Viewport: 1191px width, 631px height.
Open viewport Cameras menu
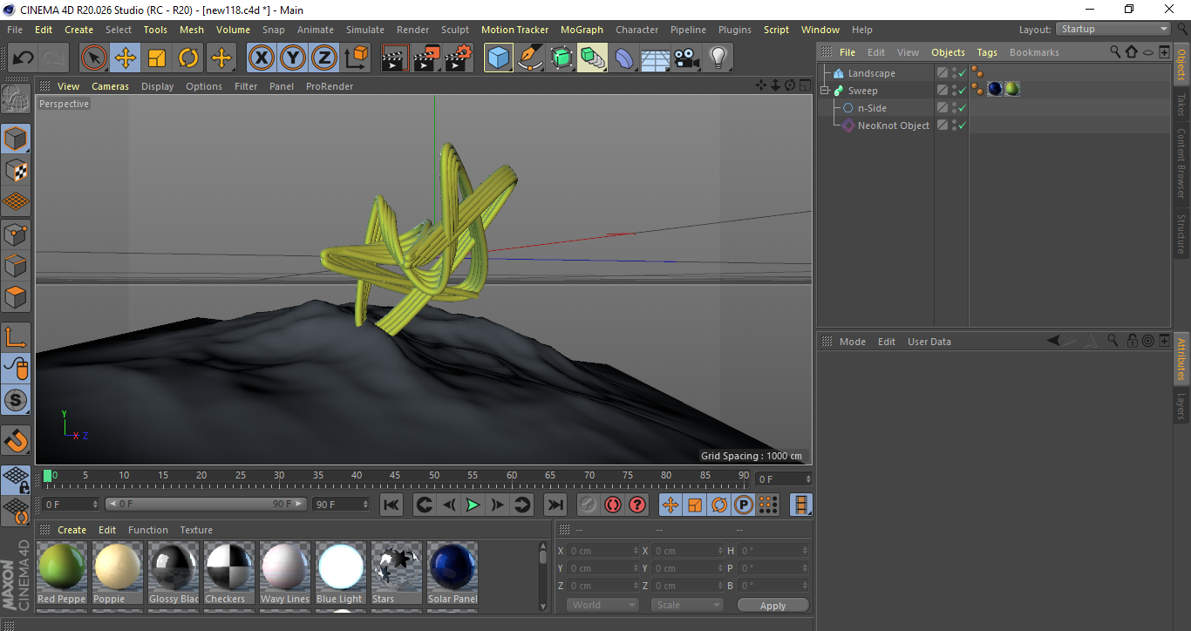tap(110, 86)
